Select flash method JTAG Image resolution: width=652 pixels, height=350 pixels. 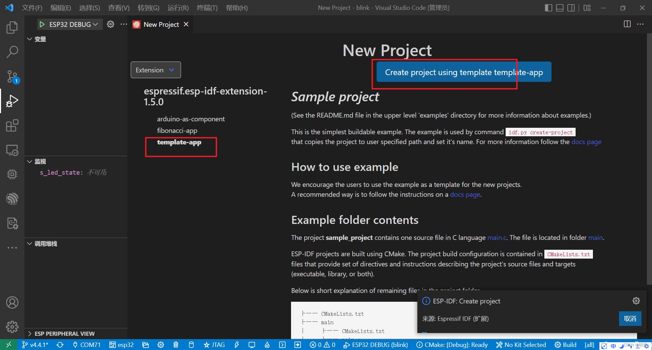214,345
